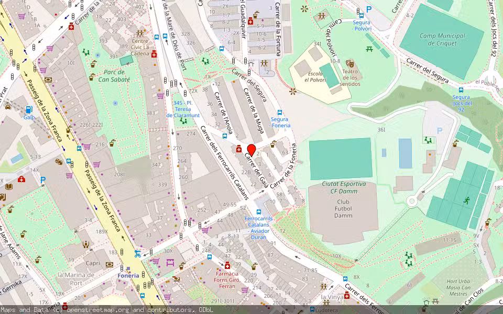Select the Carrer de la Foneria street label
The width and height of the screenshot is (503, 314).
[283, 166]
